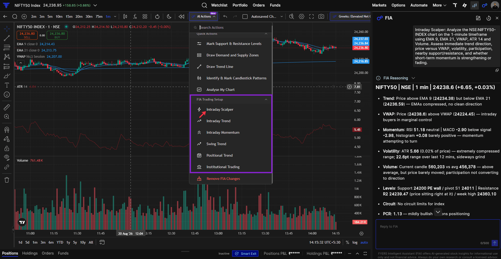Viewport: 501px width, 259px height.
Task: Open the More menu dropdown
Action: click(x=439, y=5)
